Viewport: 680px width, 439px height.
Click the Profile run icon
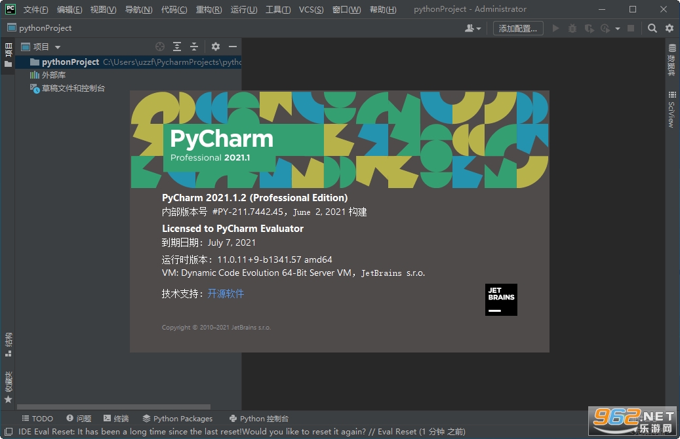point(605,28)
